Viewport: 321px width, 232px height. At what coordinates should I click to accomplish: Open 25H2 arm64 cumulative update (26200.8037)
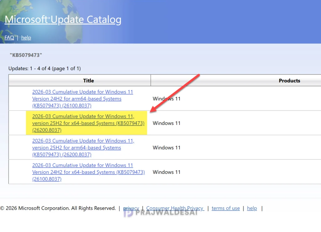(x=83, y=148)
